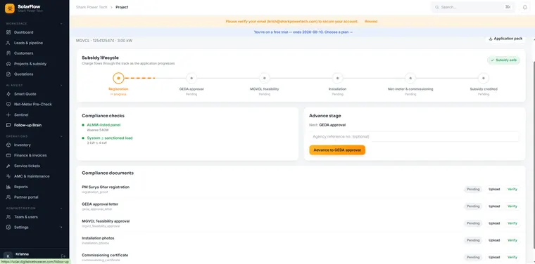Click the Projects & subsidy home icon

tap(8, 64)
